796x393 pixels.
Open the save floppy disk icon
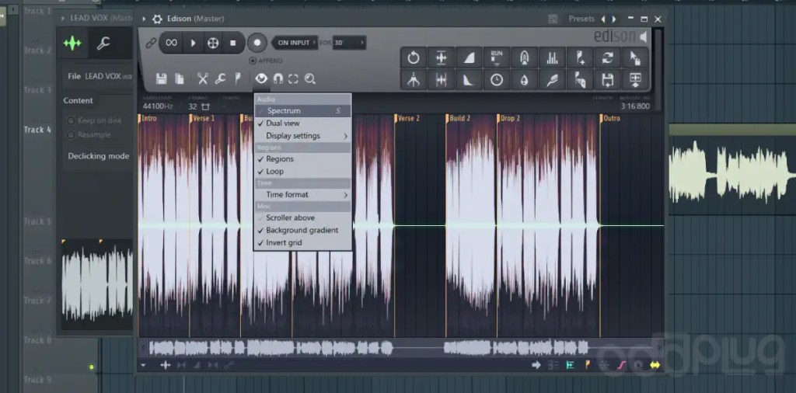tap(162, 78)
